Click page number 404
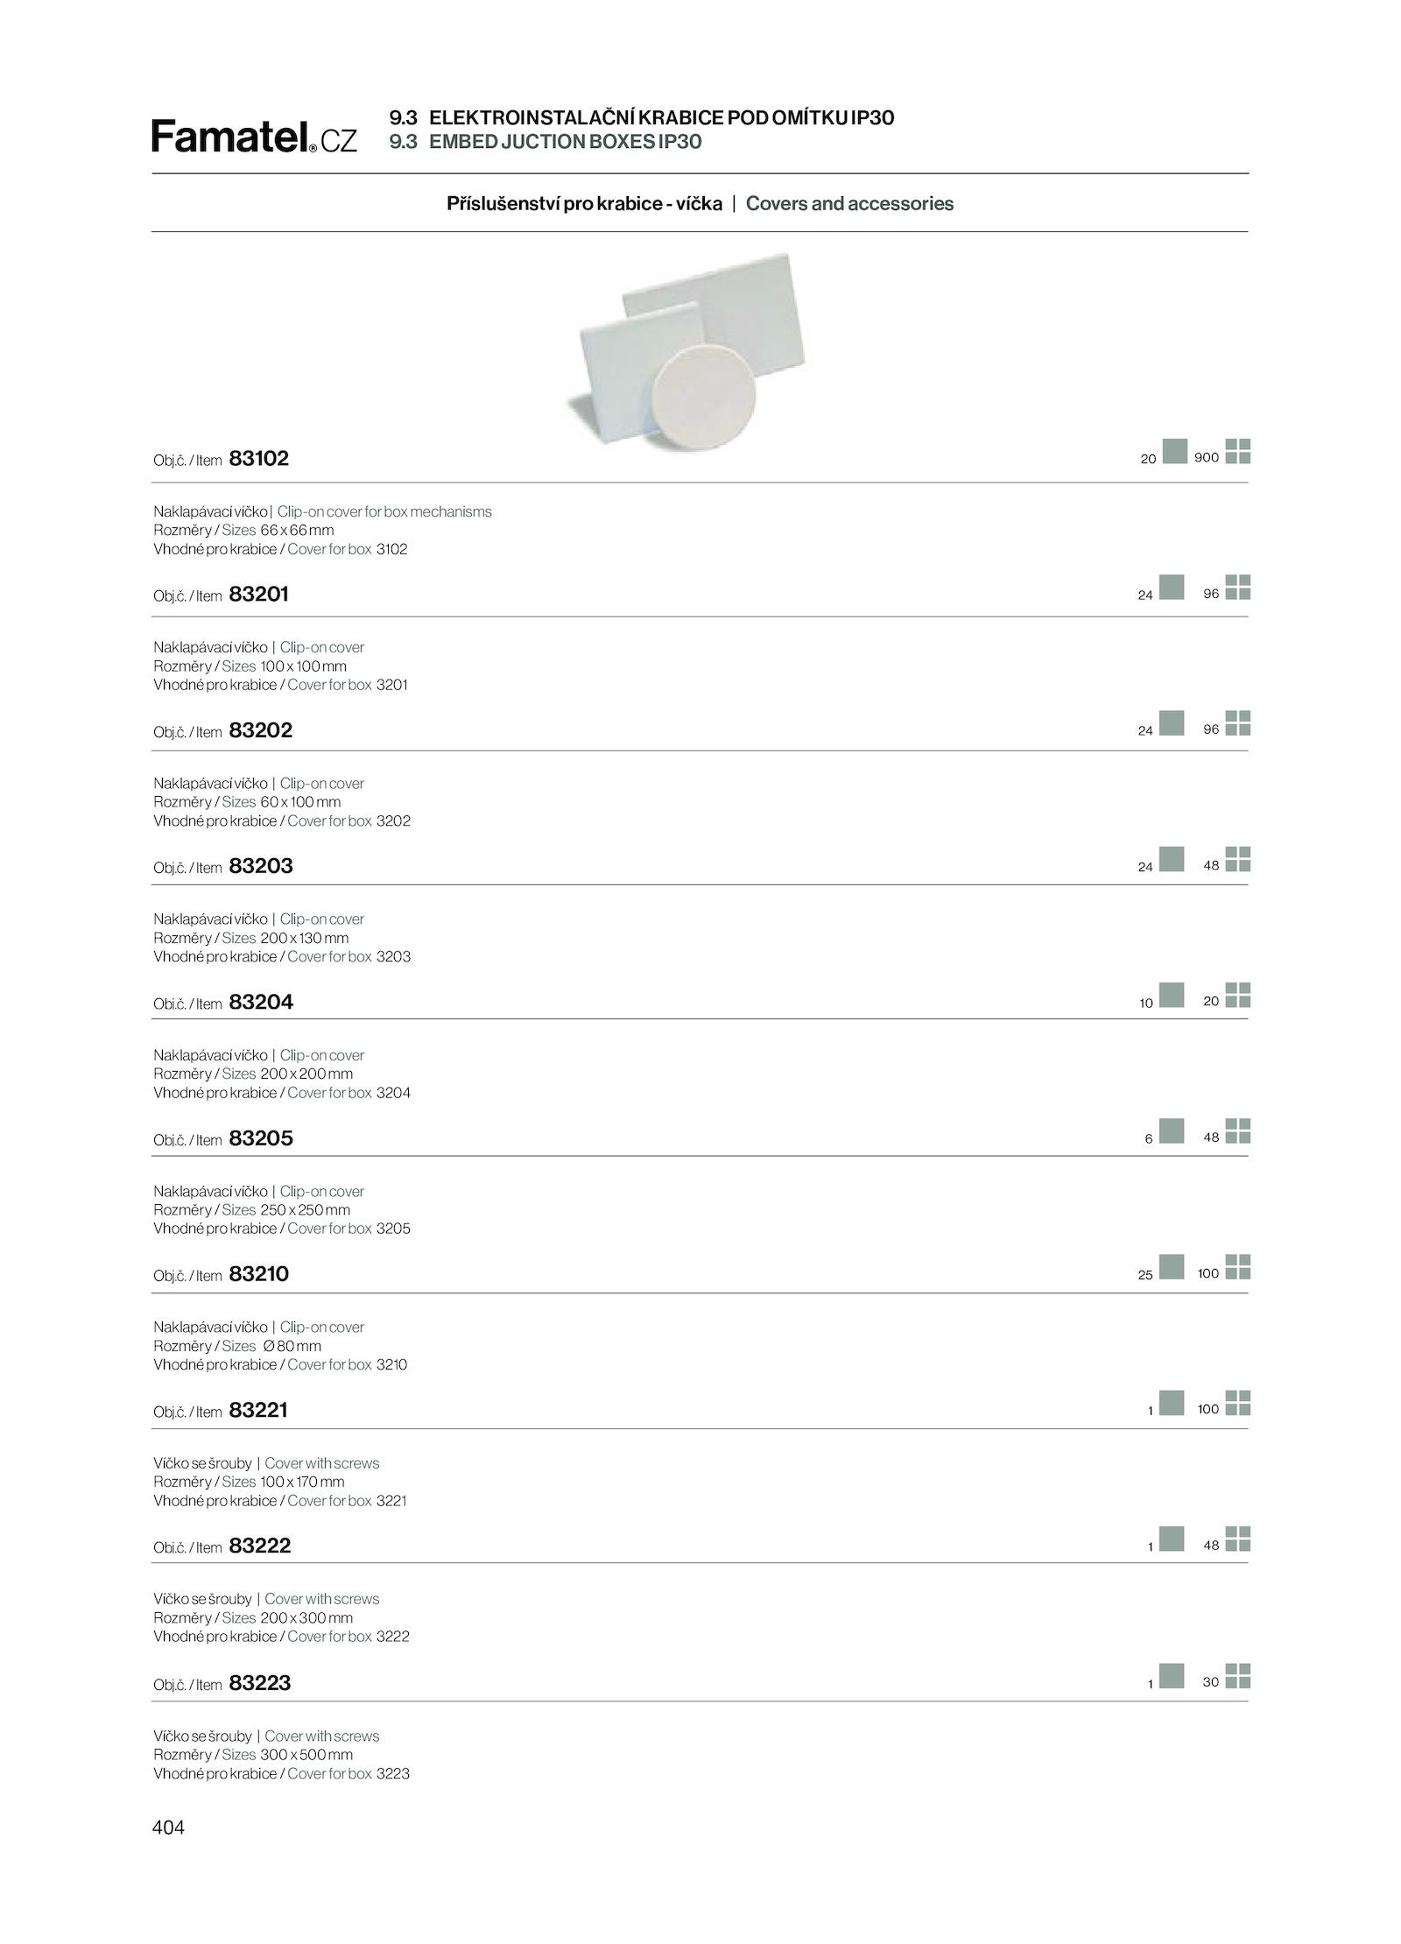1401x1944 pixels. 168,1828
